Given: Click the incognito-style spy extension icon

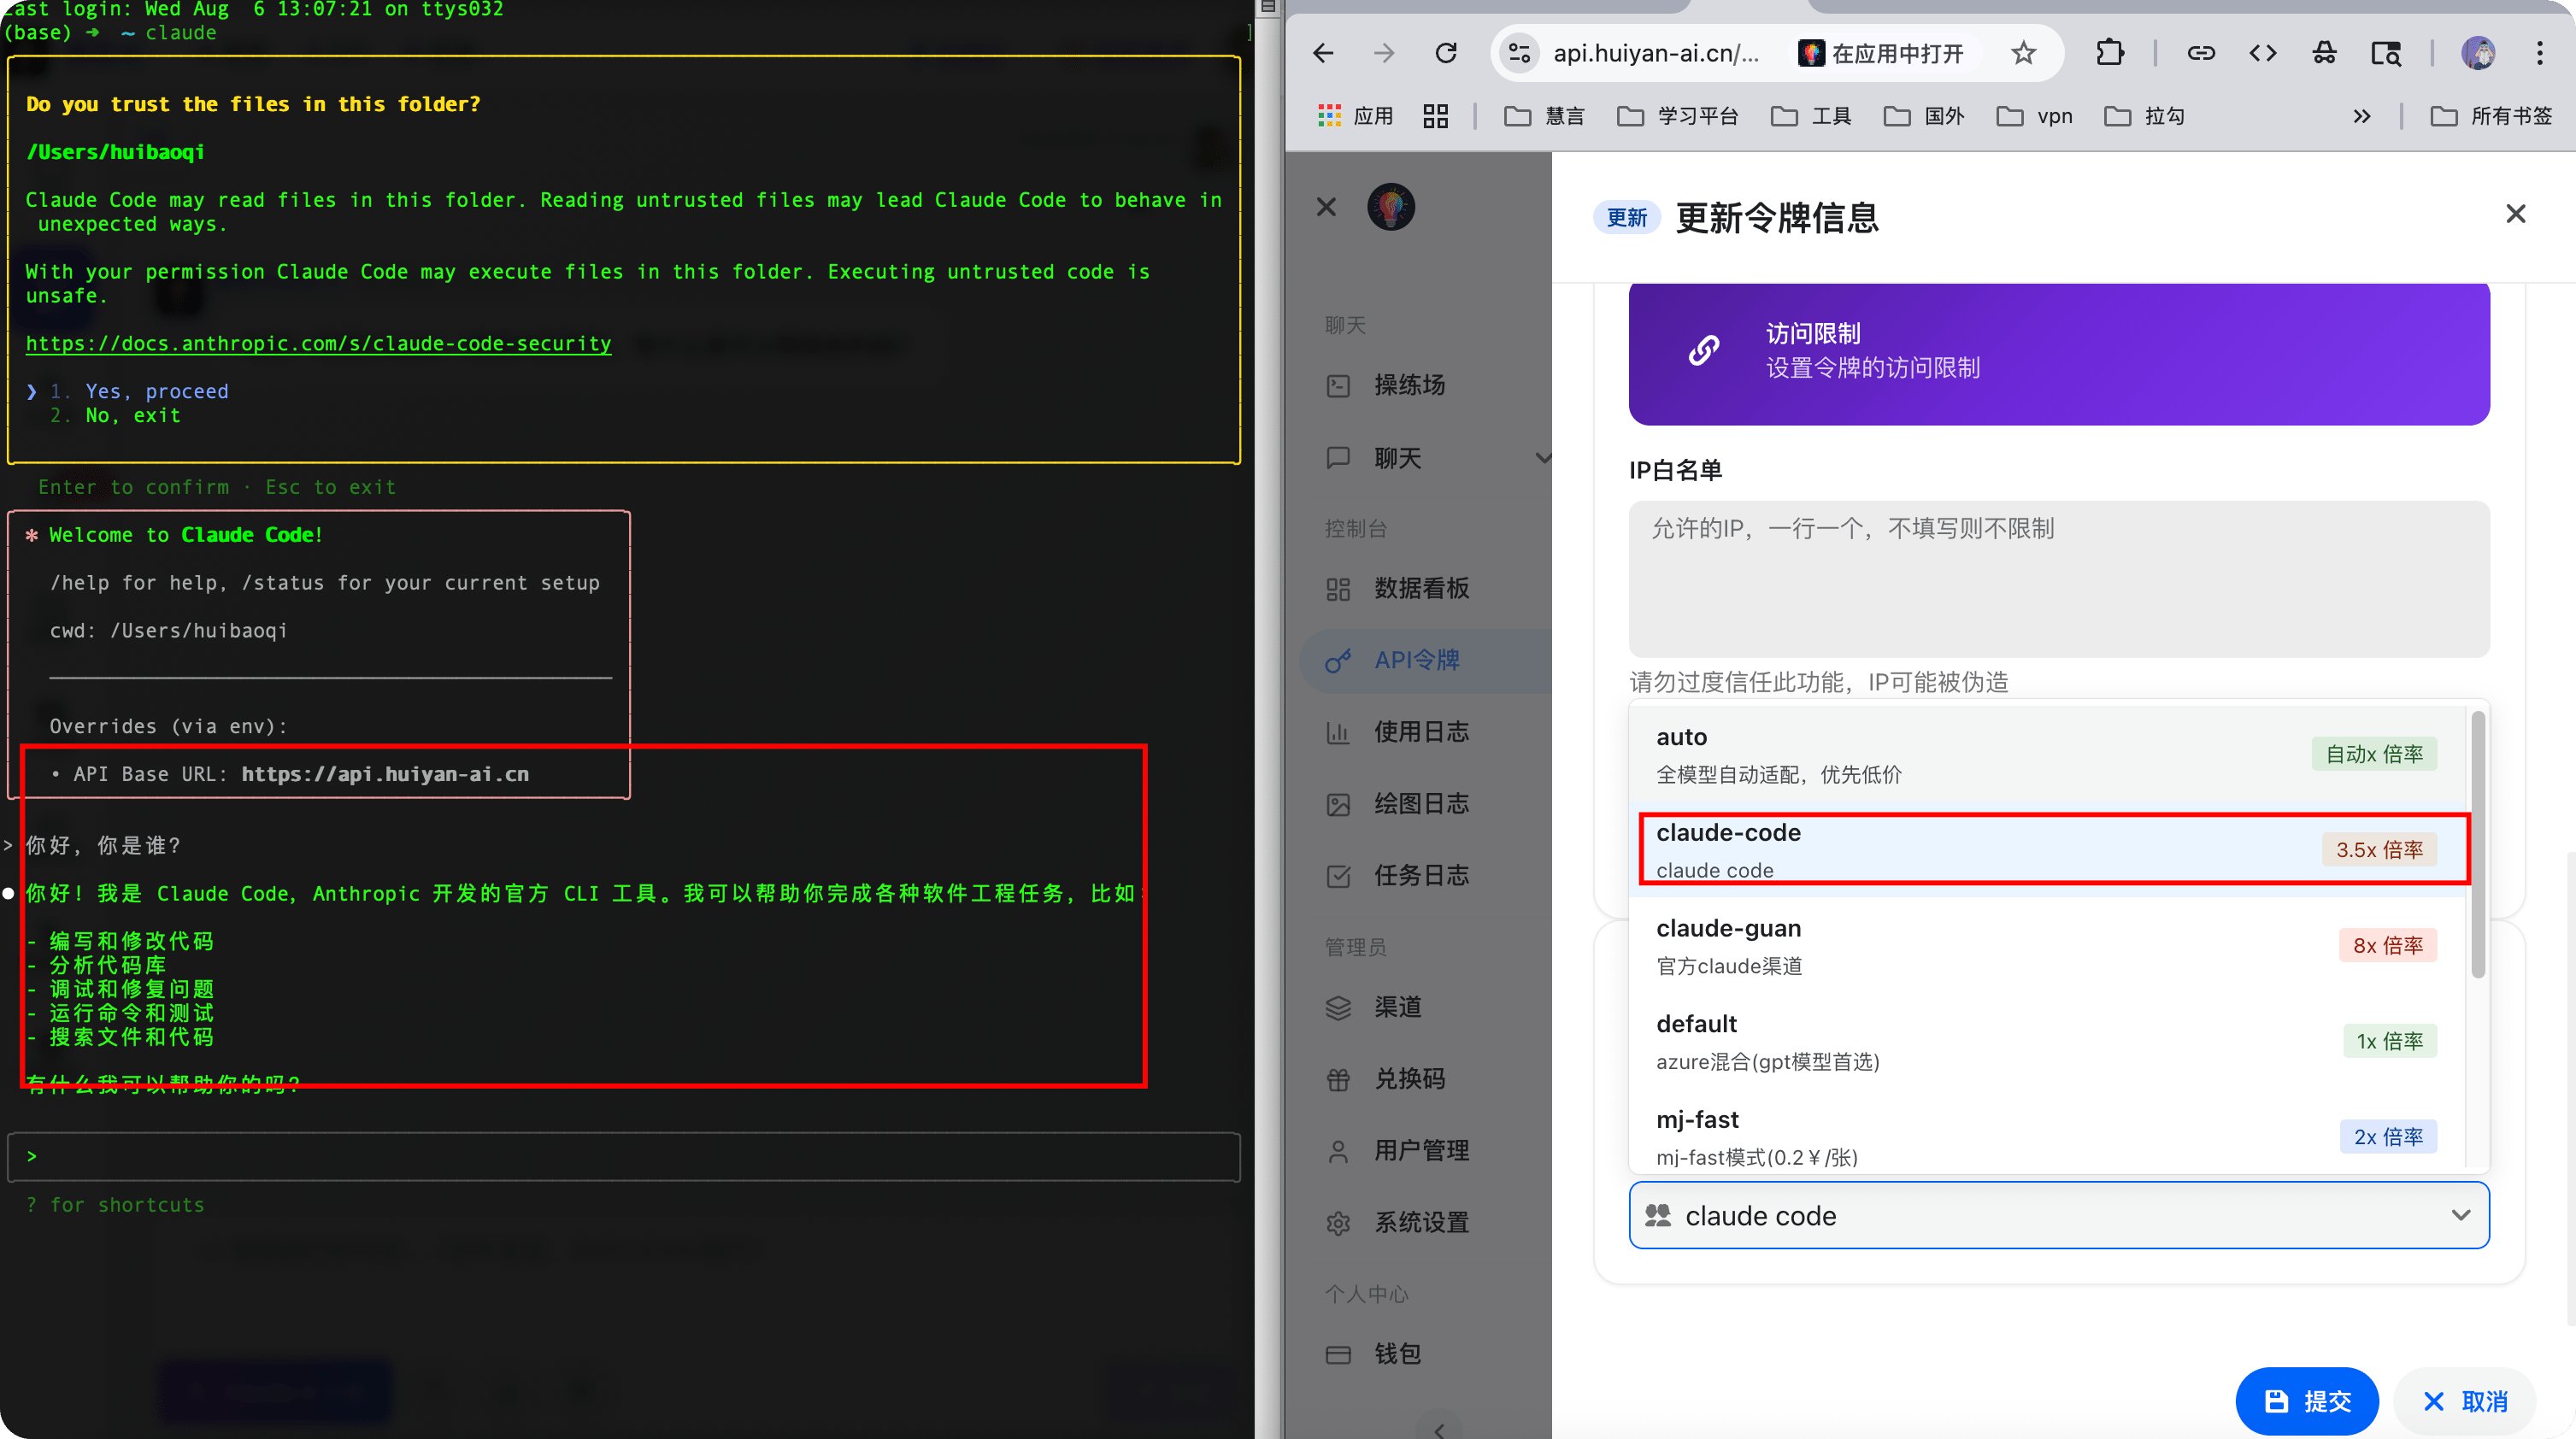Looking at the screenshot, I should coord(2324,53).
